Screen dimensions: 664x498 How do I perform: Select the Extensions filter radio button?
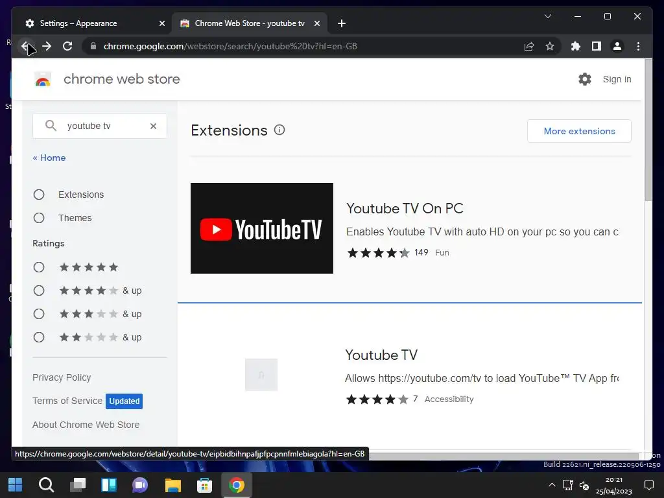[x=39, y=195]
